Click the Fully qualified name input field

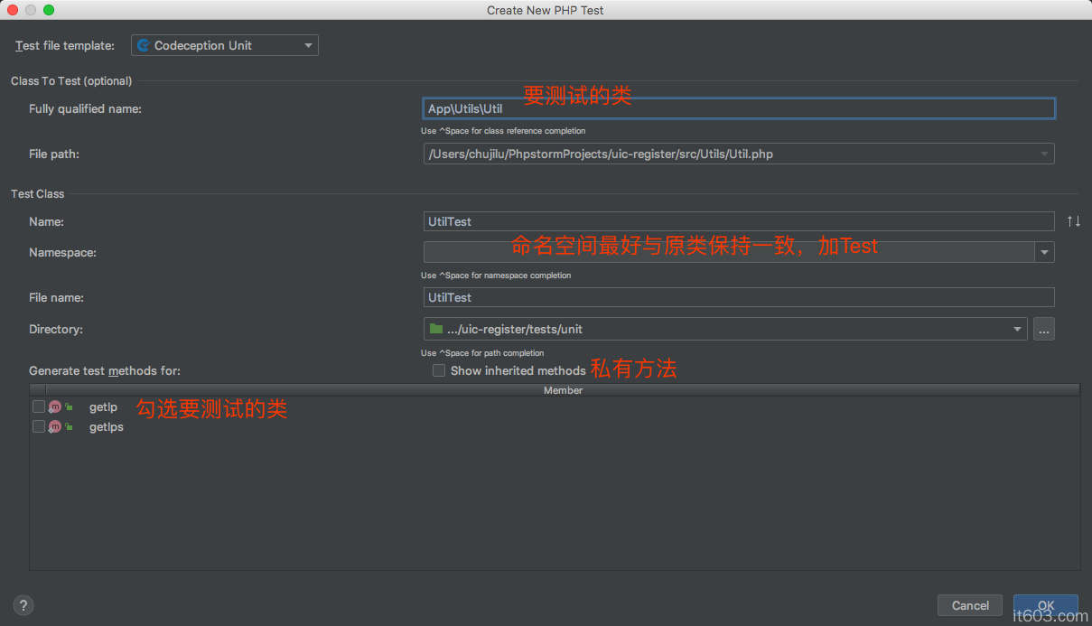[738, 109]
